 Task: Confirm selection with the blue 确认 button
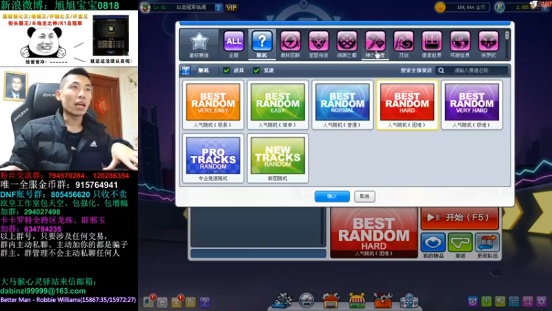click(x=332, y=196)
